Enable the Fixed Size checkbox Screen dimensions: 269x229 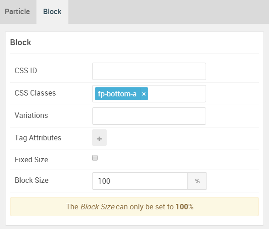[95, 158]
